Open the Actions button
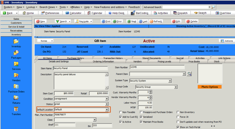This screenshot has height=129, width=235. tap(226, 41)
